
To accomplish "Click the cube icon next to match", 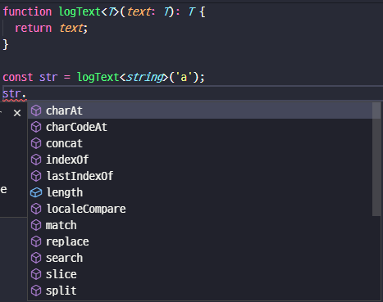I will tap(36, 225).
